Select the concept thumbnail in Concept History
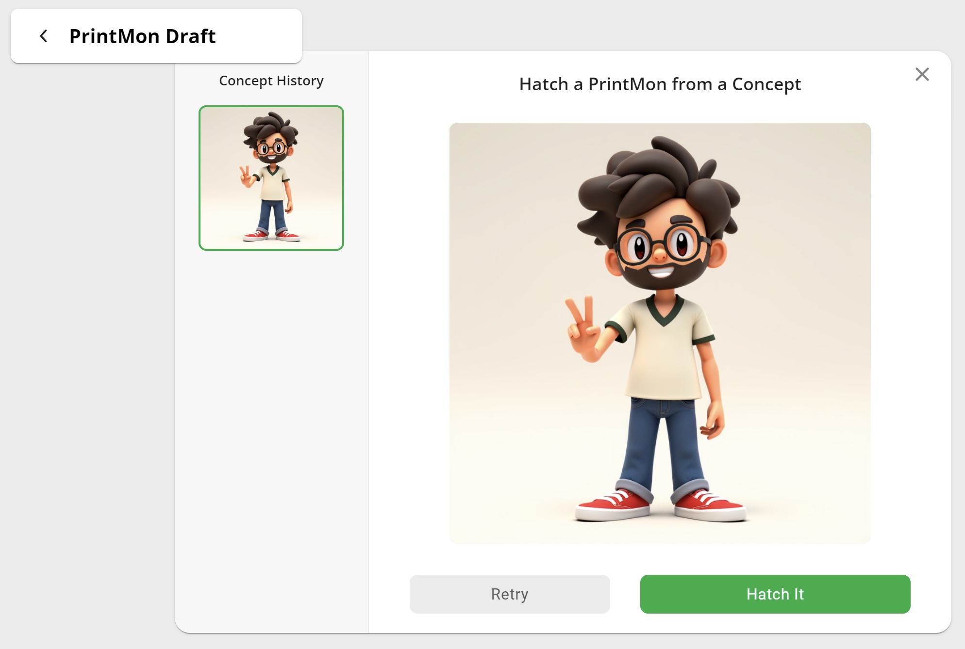Viewport: 965px width, 649px height. coord(271,178)
